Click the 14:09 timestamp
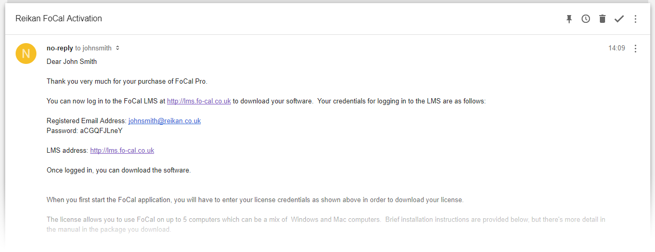Screen dimensions: 655x252 coord(617,48)
